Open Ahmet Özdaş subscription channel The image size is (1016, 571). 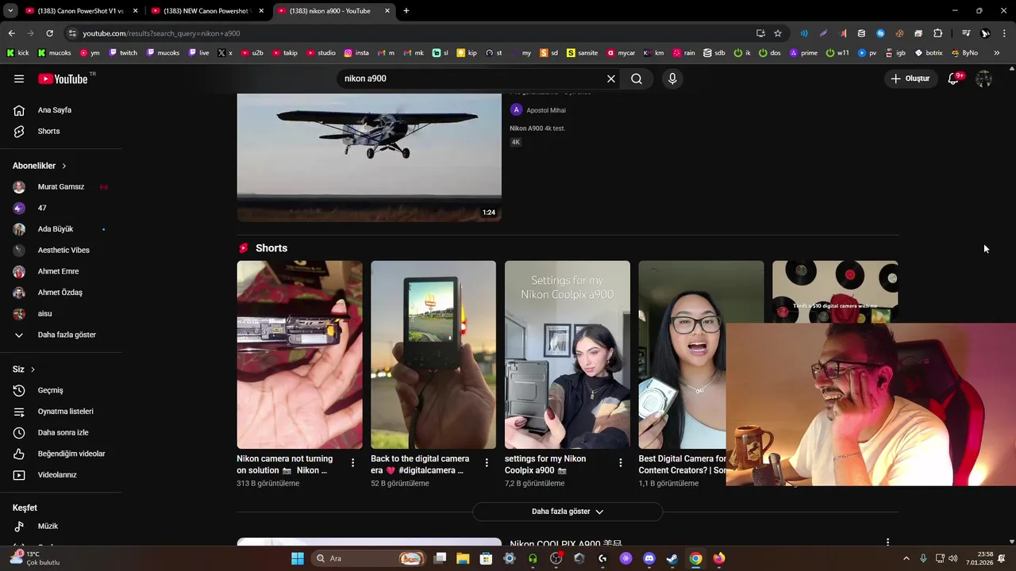point(61,293)
